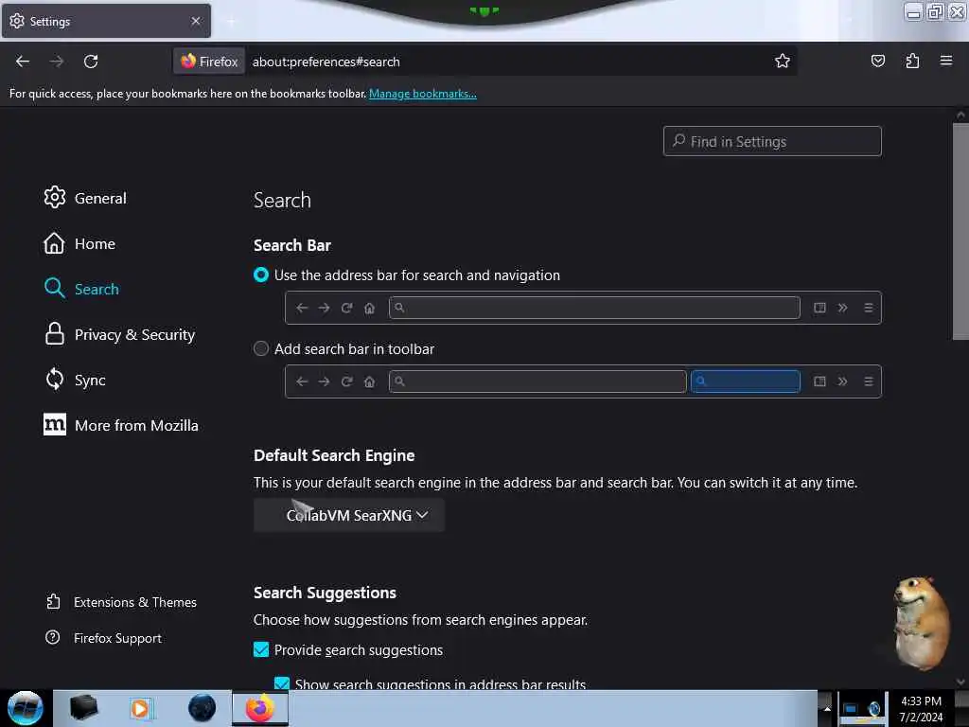Open Extensions & Themes link
969x727 pixels.
pos(121,602)
